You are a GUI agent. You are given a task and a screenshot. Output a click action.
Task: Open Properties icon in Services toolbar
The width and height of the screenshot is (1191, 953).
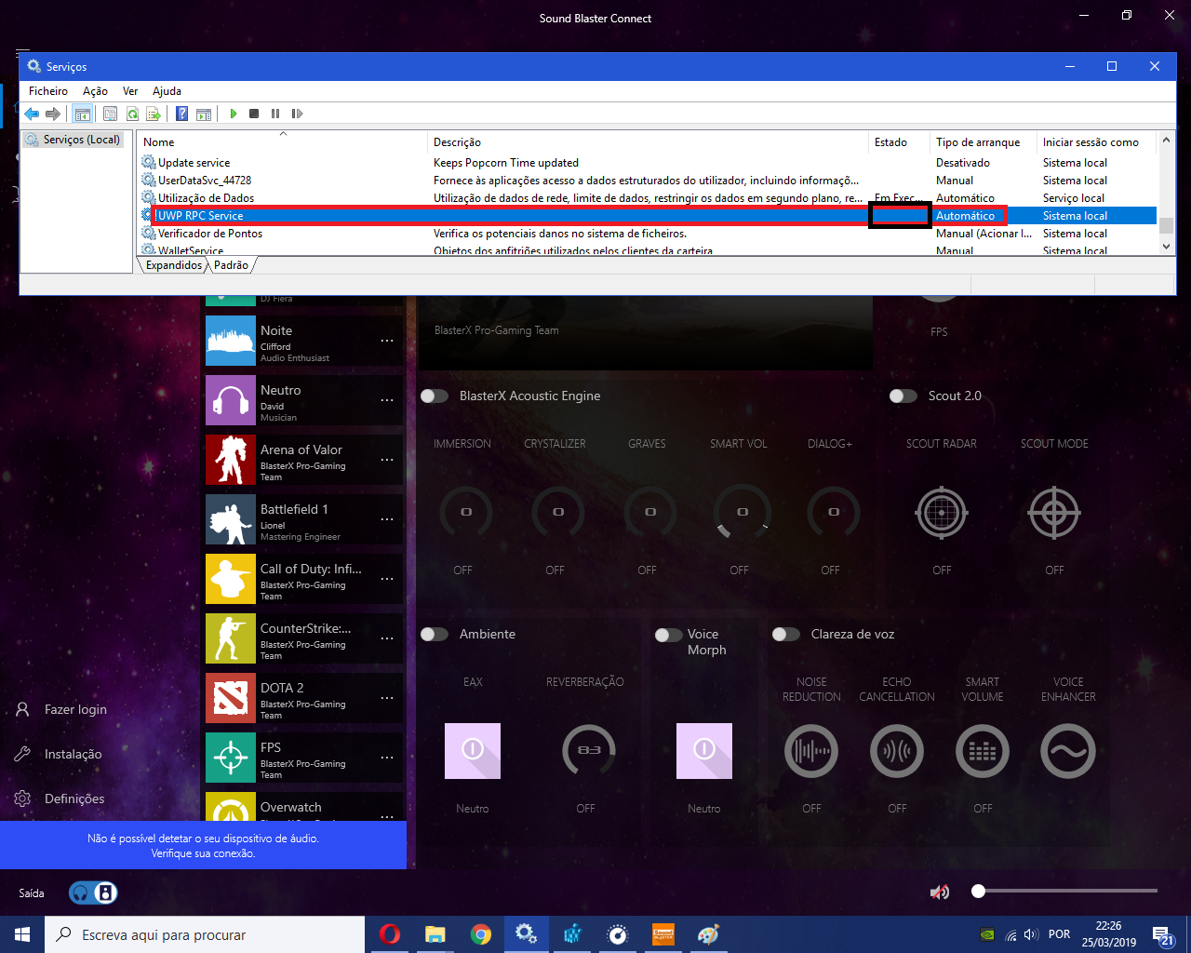[x=110, y=114]
